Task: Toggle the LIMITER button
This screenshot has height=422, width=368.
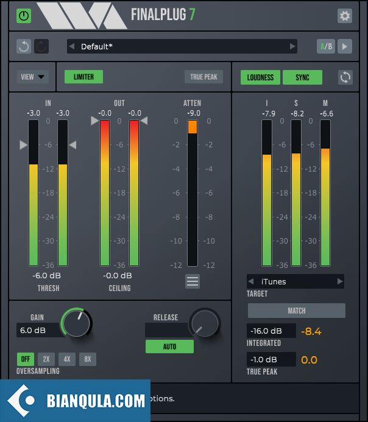Action: pyautogui.click(x=83, y=77)
